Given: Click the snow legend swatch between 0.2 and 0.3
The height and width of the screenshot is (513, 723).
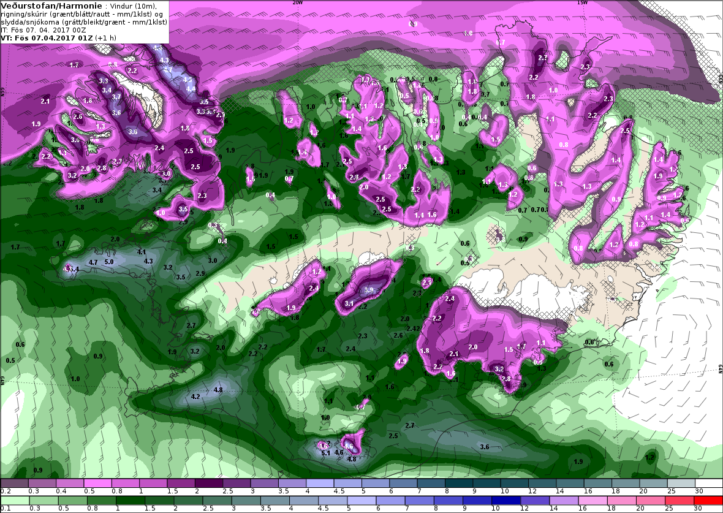Looking at the screenshot, I should coord(14,483).
